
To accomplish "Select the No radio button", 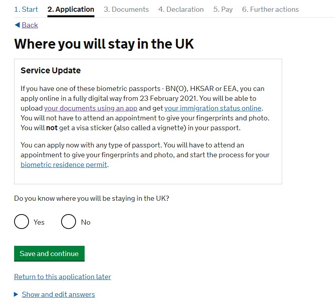I will [69, 222].
